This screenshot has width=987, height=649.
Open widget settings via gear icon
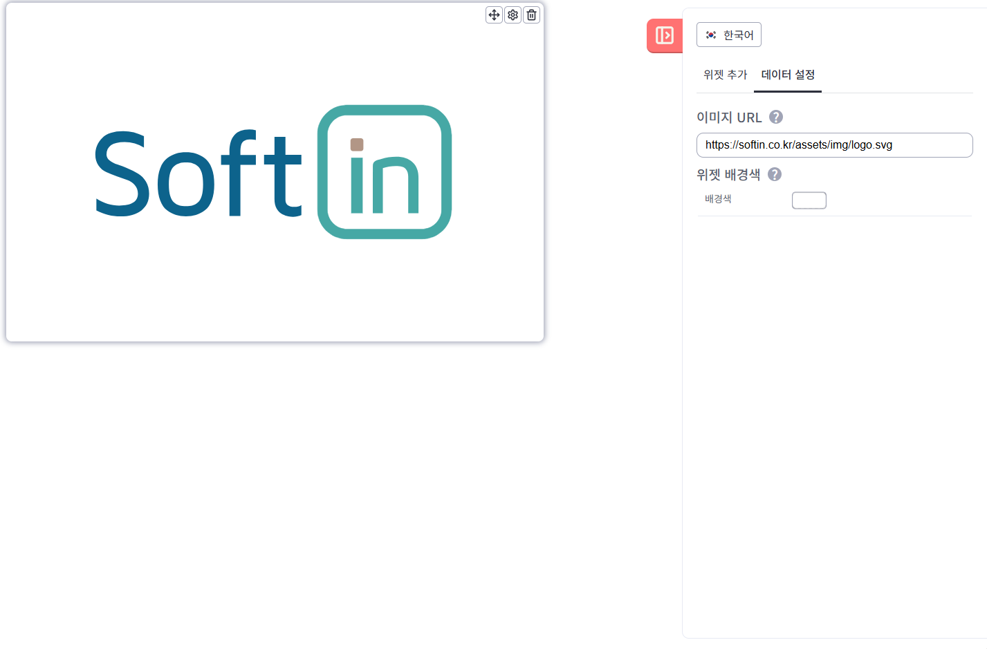[x=513, y=15]
